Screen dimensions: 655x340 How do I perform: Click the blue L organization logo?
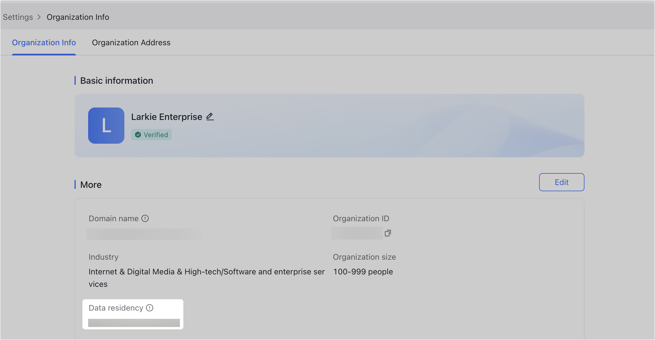(x=106, y=126)
